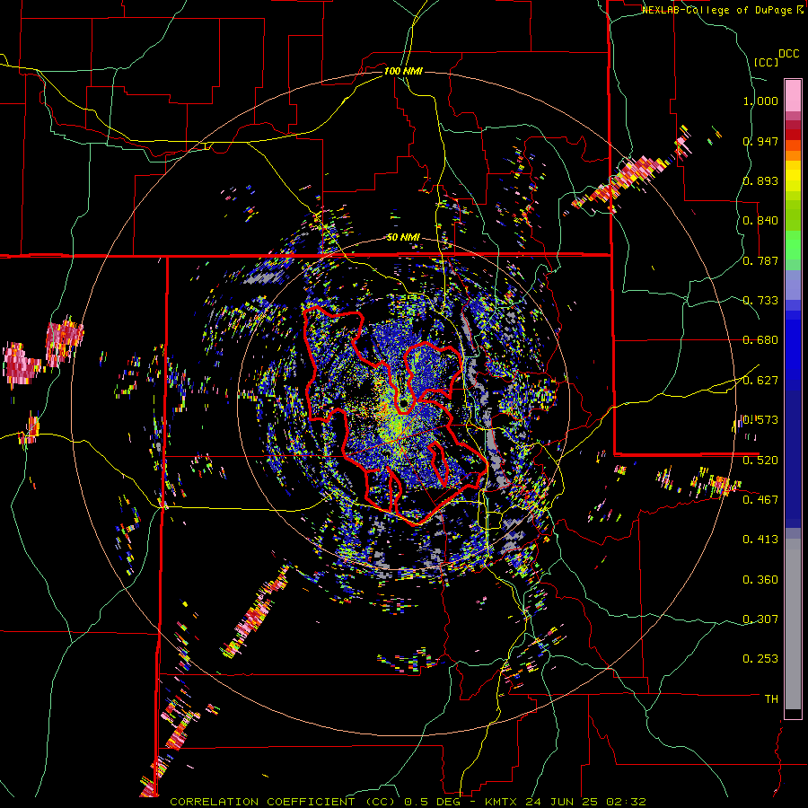808x808 pixels.
Task: Pick the periwinkle color bar segment near 0.733
Action: 793,285
